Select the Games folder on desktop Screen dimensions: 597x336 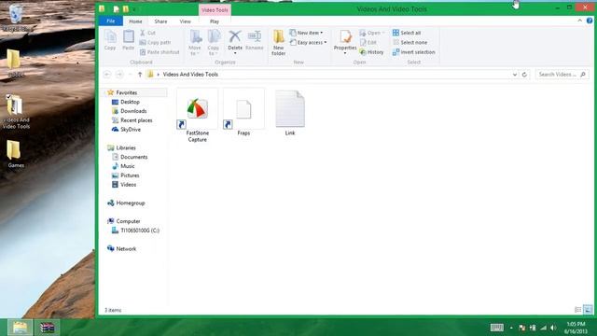[x=16, y=154]
